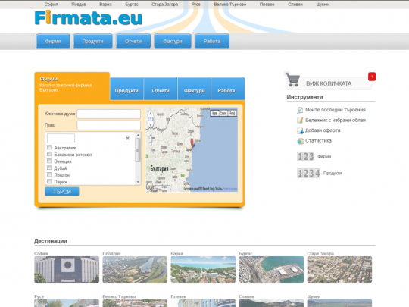409x307 pixels.
Task: Select the Лондон checkbox
Action: tap(49, 174)
